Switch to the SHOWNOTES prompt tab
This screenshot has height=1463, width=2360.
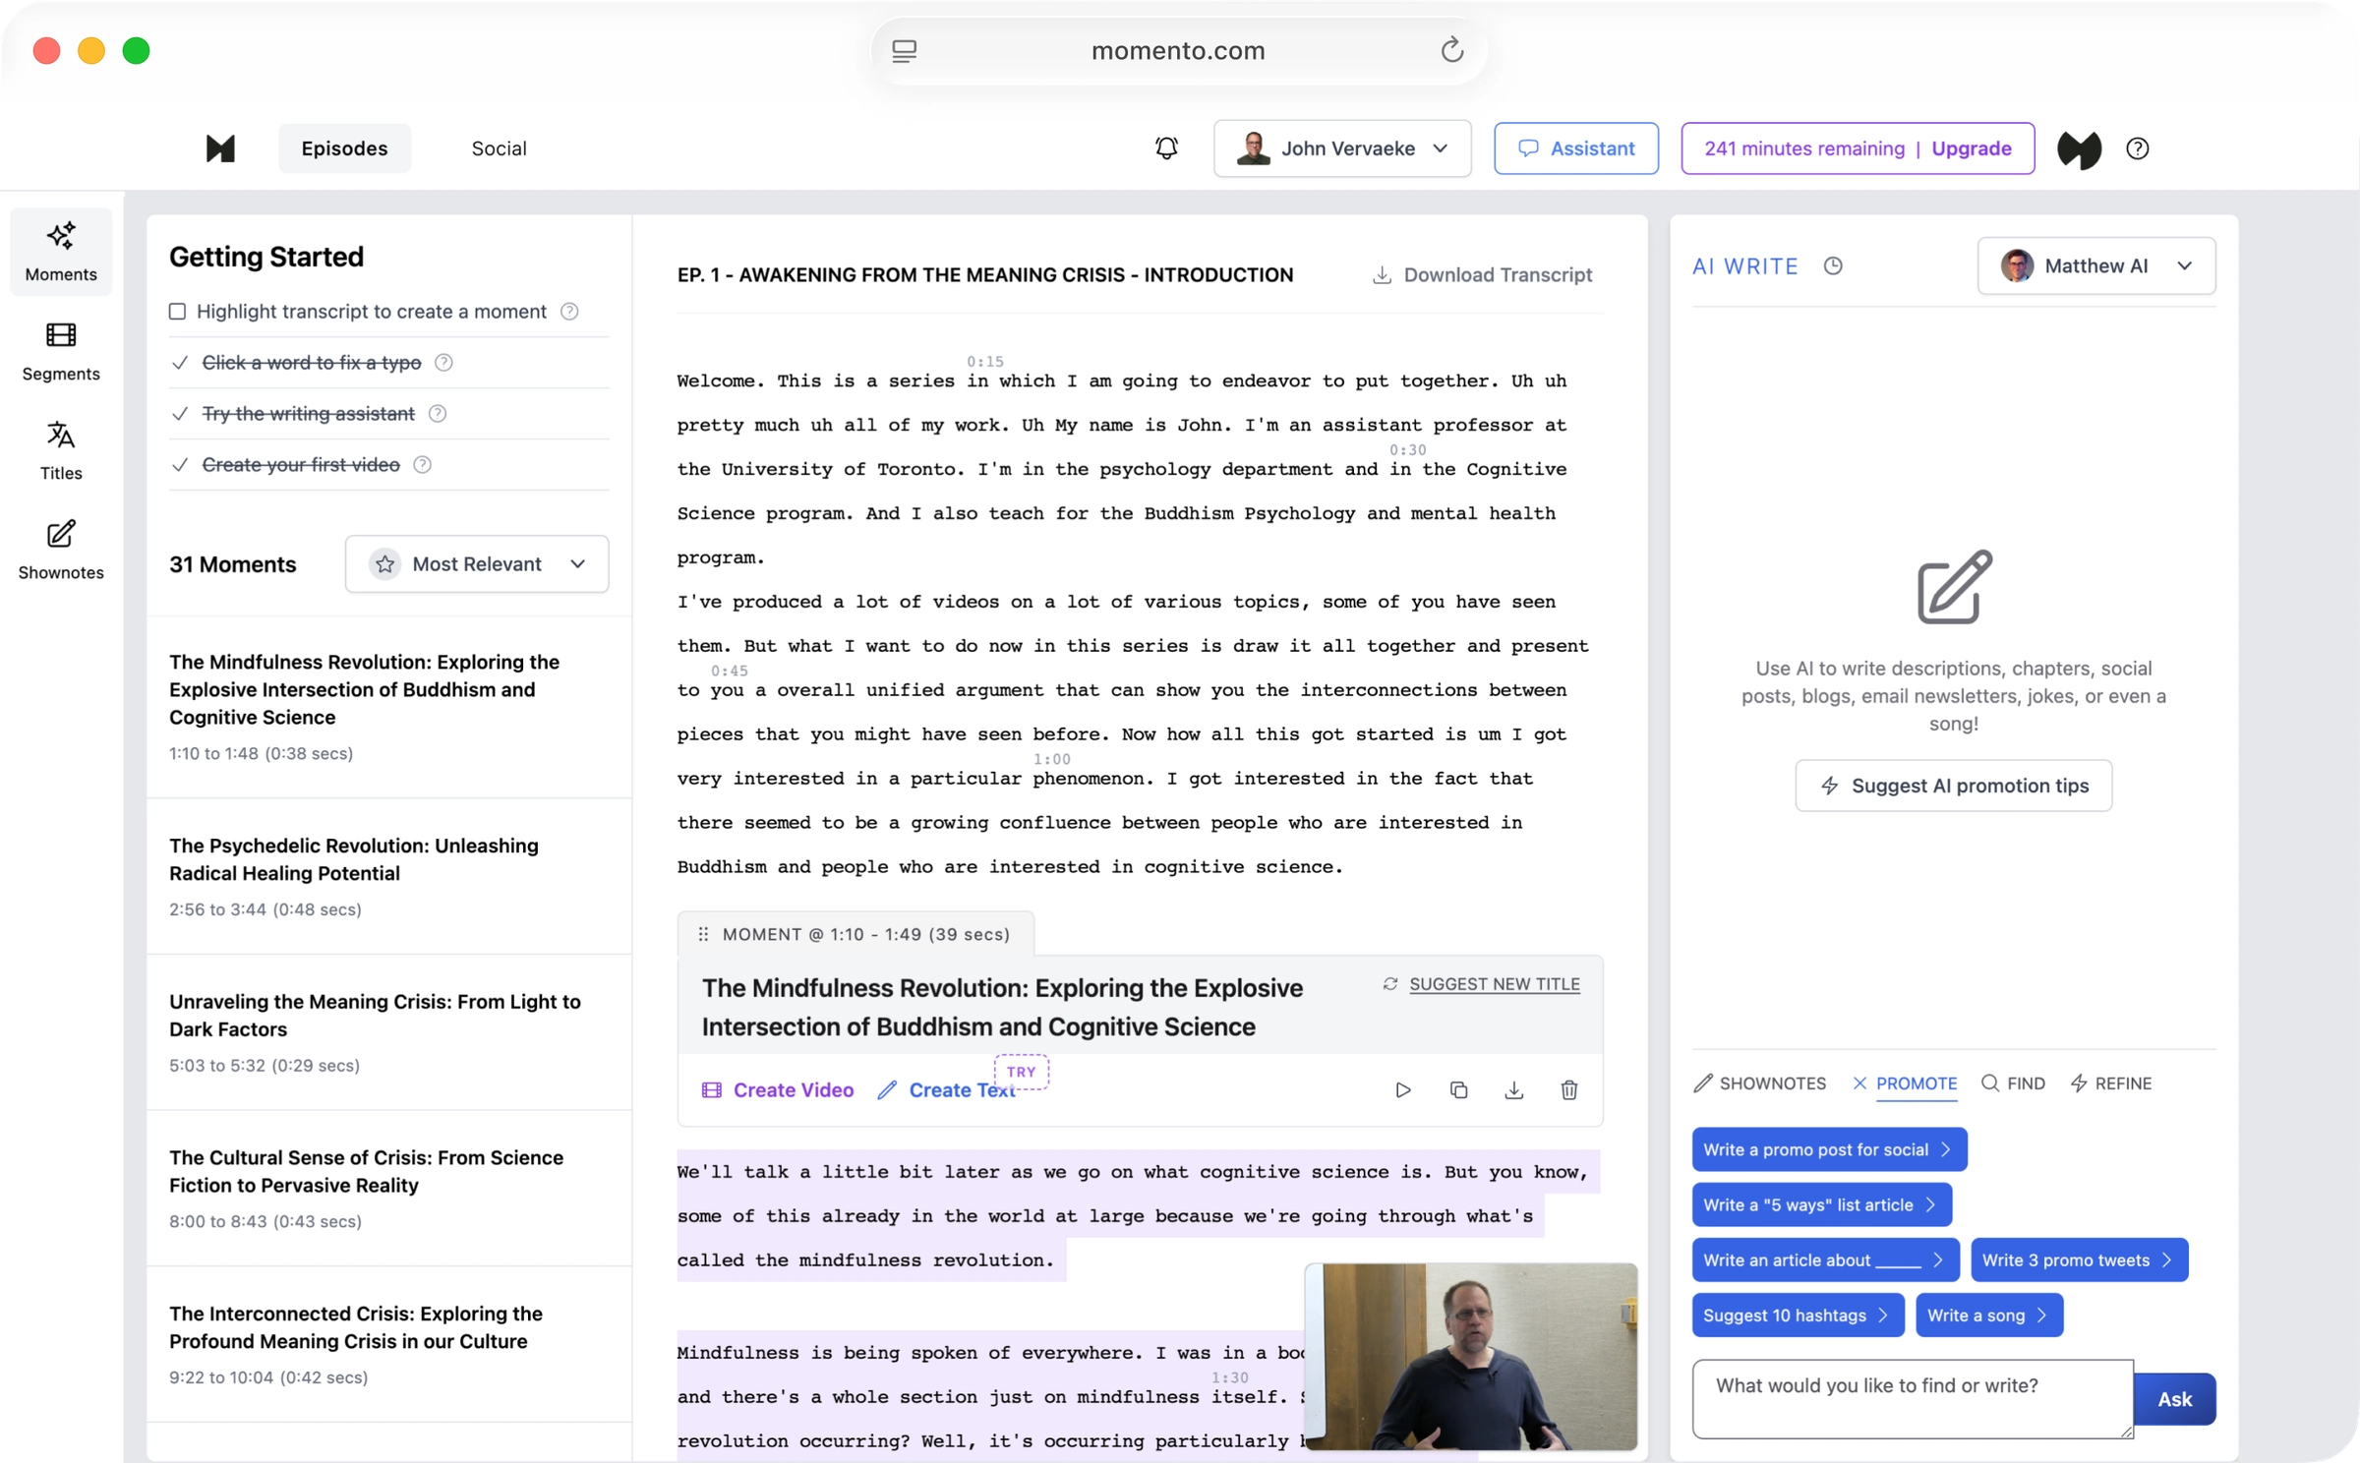click(1760, 1083)
